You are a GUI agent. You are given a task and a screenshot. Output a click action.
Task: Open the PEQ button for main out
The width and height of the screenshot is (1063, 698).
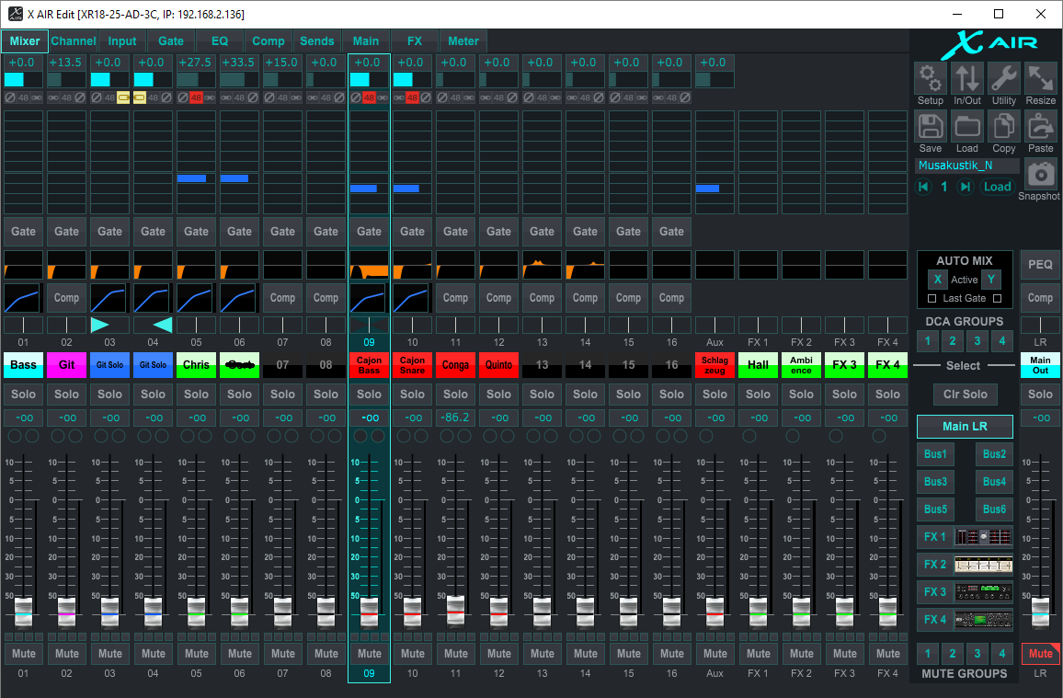point(1040,264)
